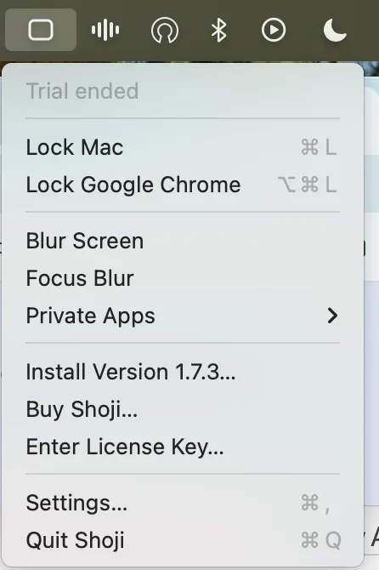The height and width of the screenshot is (570, 379).
Task: Quit Shoji from the menu
Action: pos(183,540)
